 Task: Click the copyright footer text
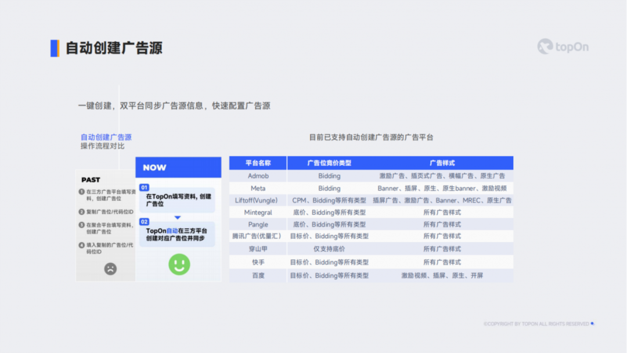[536, 324]
